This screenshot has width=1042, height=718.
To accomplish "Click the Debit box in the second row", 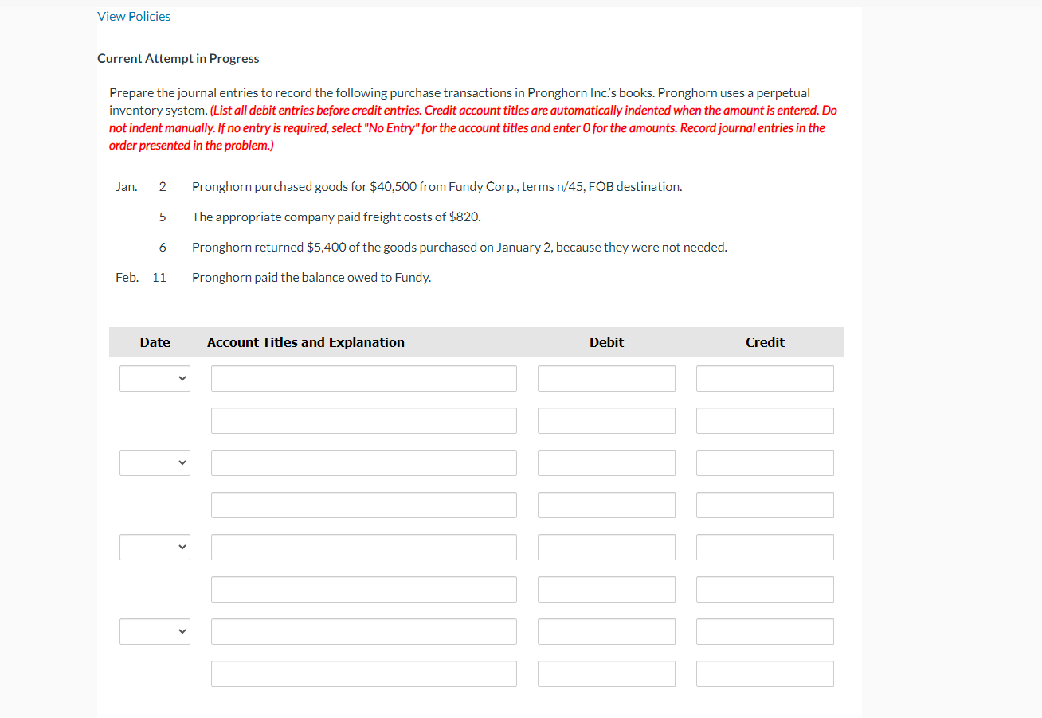I will (x=606, y=420).
